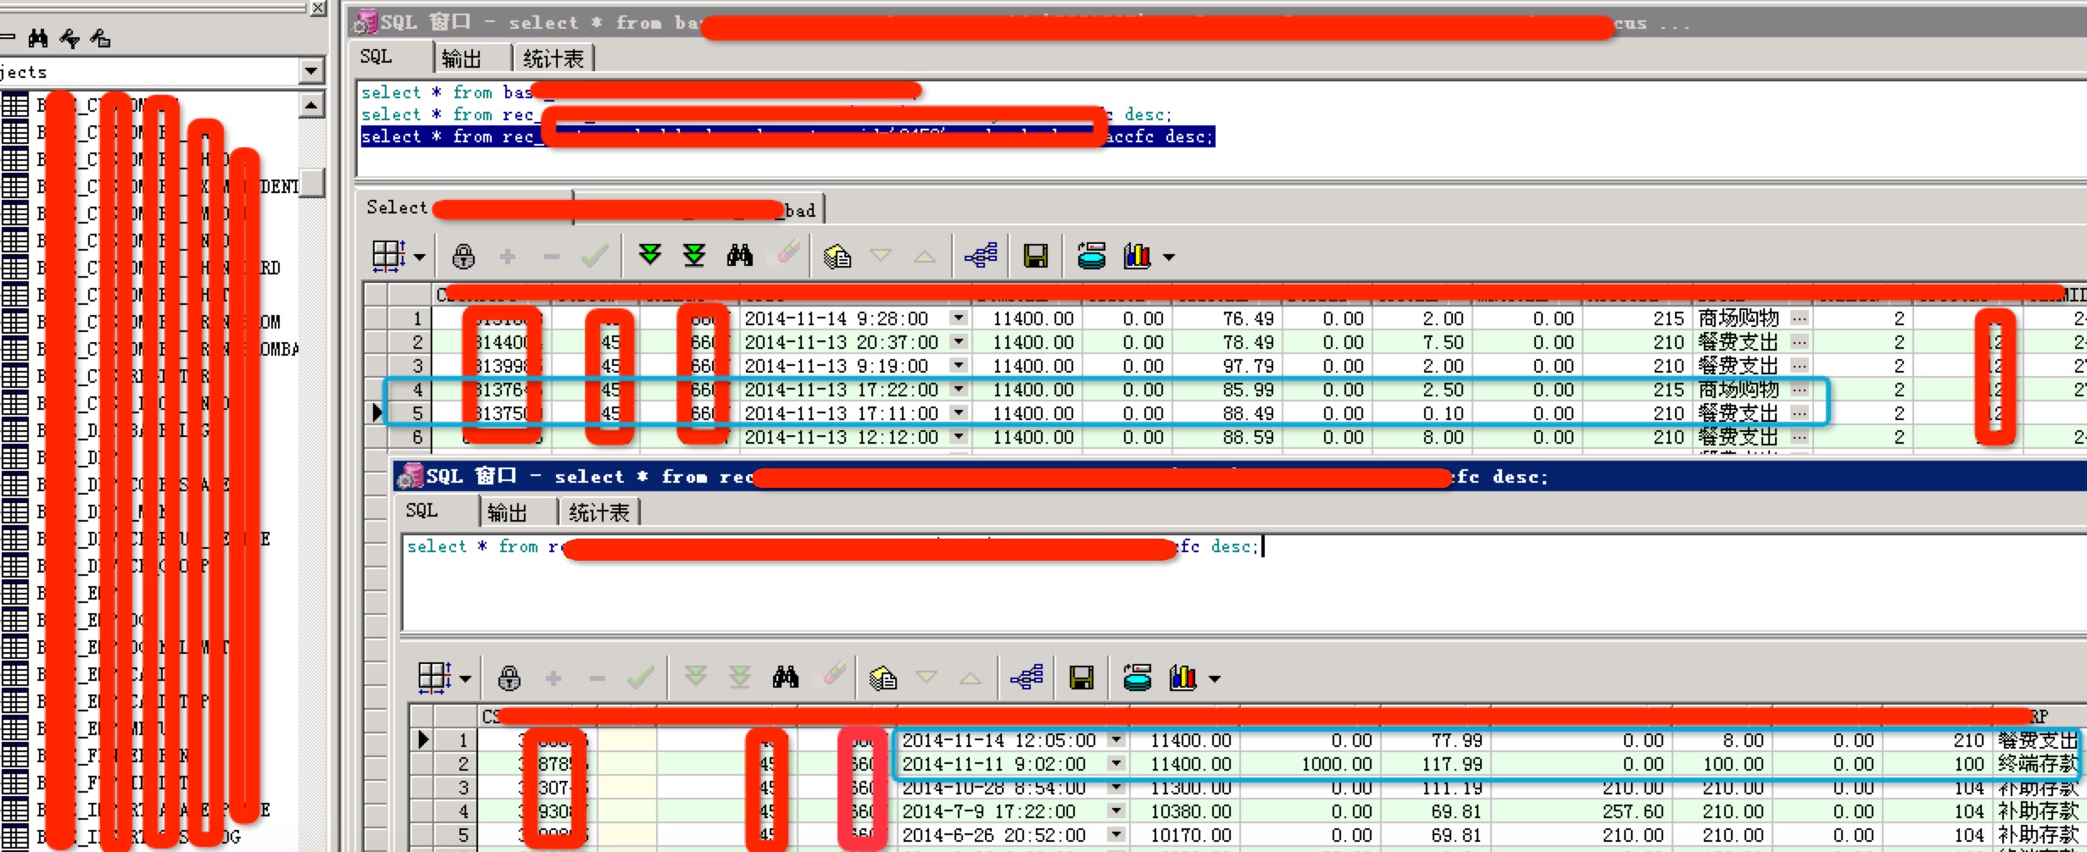Click the delete record minus icon in top toolbar
The height and width of the screenshot is (852, 2087).
pos(552,256)
